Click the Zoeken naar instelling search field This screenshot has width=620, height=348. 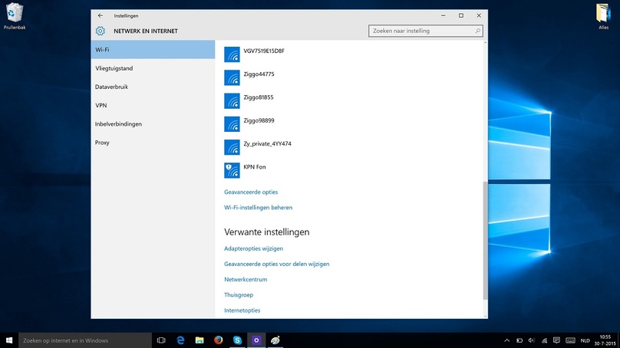click(x=425, y=31)
